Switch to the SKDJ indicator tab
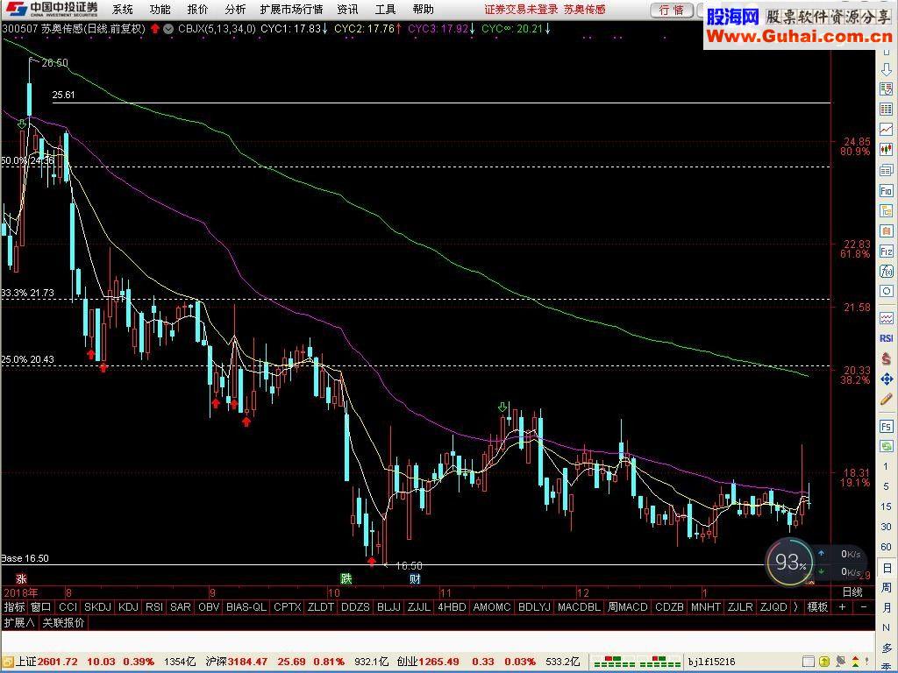 pos(97,606)
